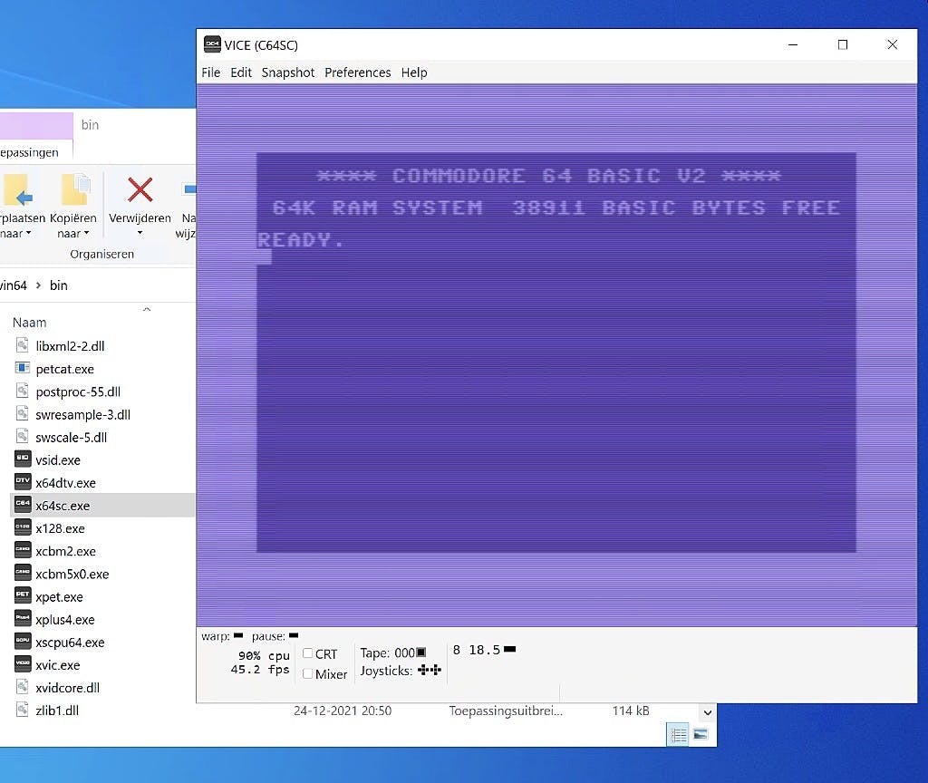928x783 pixels.
Task: Sort by the Naam column header
Action: pyautogui.click(x=30, y=323)
